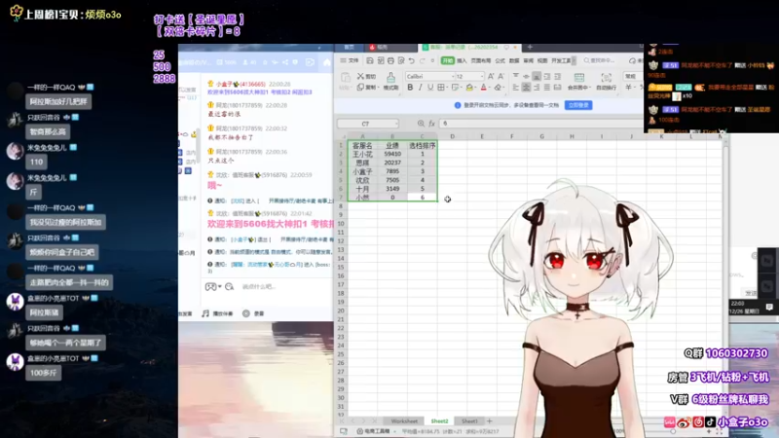Open a new document tab with plus
Viewport: 779px width, 438px height.
[530, 47]
